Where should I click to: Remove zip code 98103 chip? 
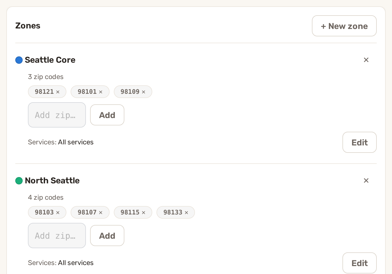point(58,213)
